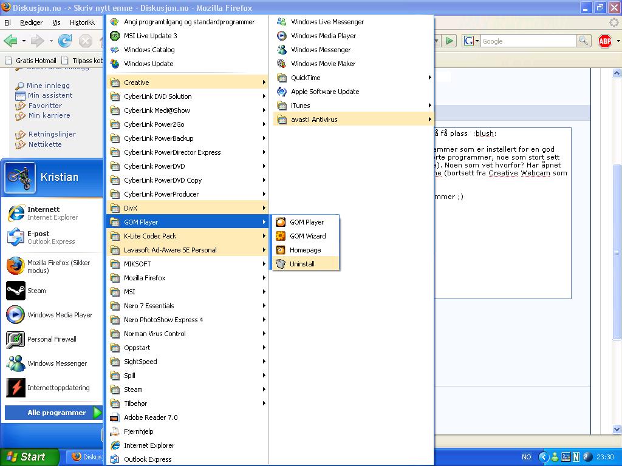Open Retningslinjer link
Screen dimensions: 622x466
point(52,134)
